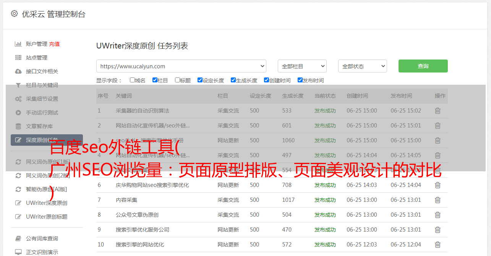Toggle the 标题 display checkbox
Screen dimensions: 491x256
coord(177,80)
